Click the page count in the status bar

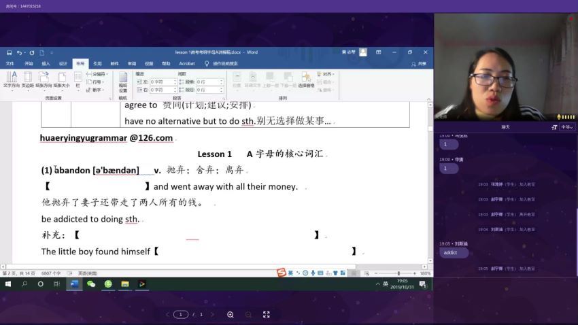pos(19,273)
